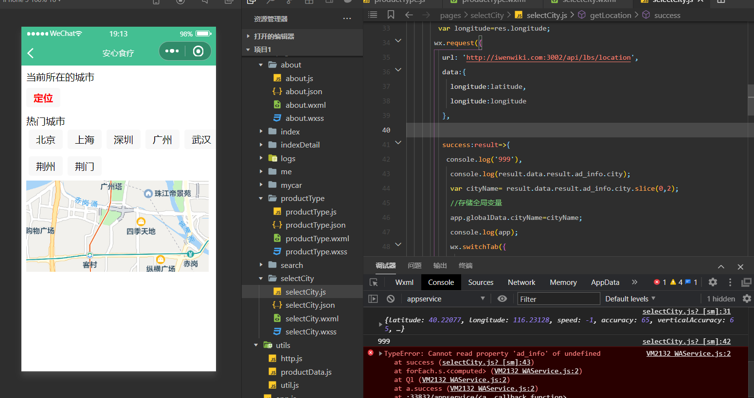Switch to the Wxml devtools tab

point(404,282)
